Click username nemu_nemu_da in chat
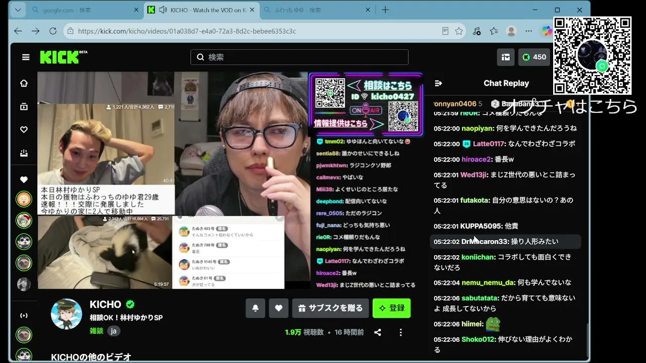Image resolution: width=646 pixels, height=363 pixels. click(x=488, y=282)
